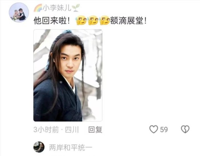This screenshot has height=156, width=200.
Task: Tap the 3小时前 timestamp
Action: click(x=46, y=130)
